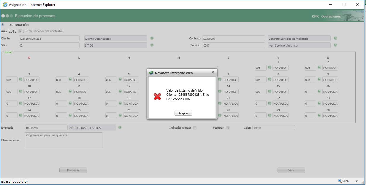Uncheck the Facturar checkbox
This screenshot has width=366, height=185.
click(228, 128)
